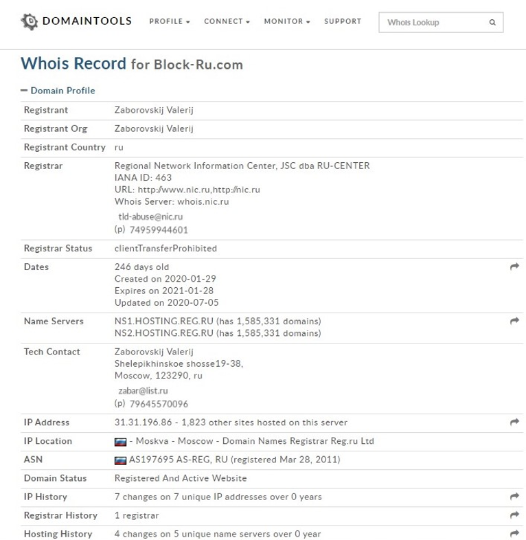Click registrar phone number 74959944601

(159, 230)
